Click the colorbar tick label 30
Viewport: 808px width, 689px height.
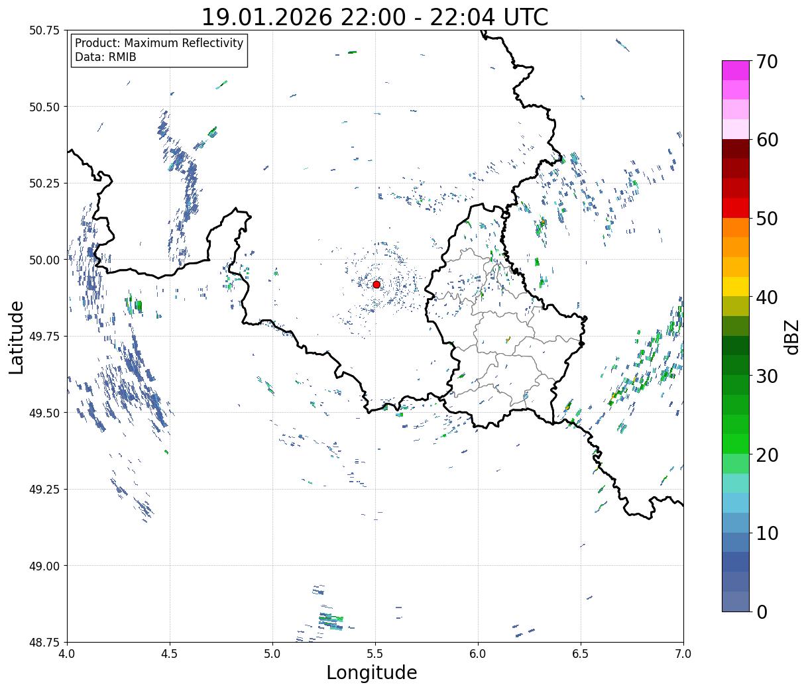pos(767,376)
